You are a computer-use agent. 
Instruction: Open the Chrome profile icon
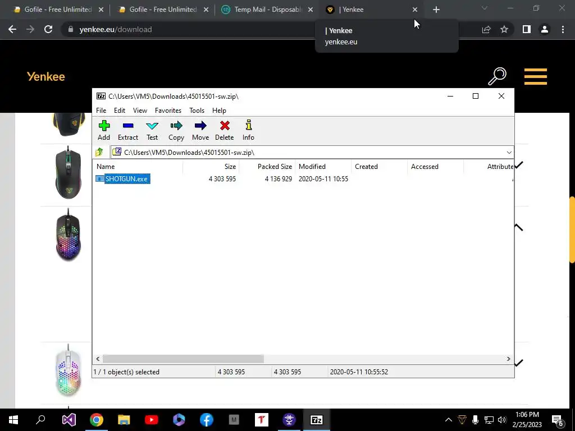545,29
